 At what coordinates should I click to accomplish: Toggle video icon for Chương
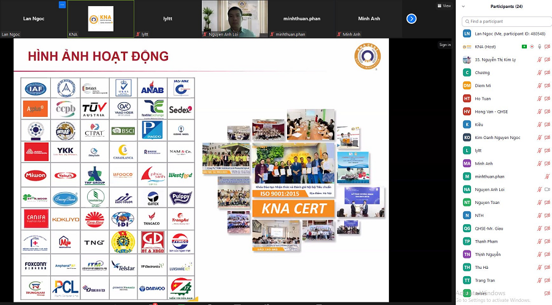pyautogui.click(x=547, y=73)
